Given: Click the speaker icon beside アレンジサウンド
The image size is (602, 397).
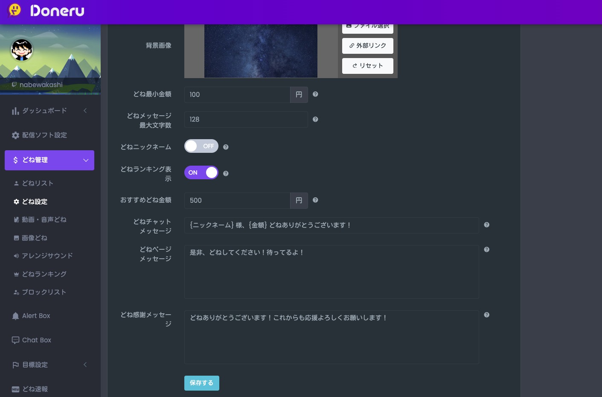Looking at the screenshot, I should click(x=16, y=256).
